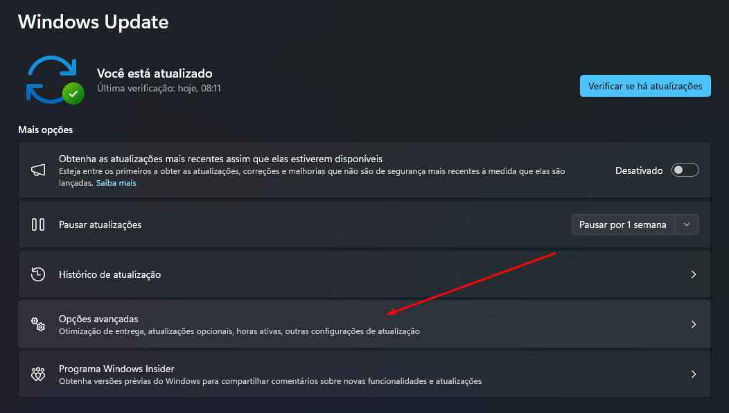Open the Opções avançadas entry
Image resolution: width=729 pixels, height=413 pixels.
coord(98,319)
